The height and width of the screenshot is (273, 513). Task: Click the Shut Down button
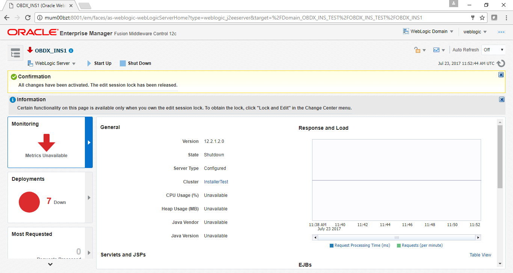coord(135,63)
